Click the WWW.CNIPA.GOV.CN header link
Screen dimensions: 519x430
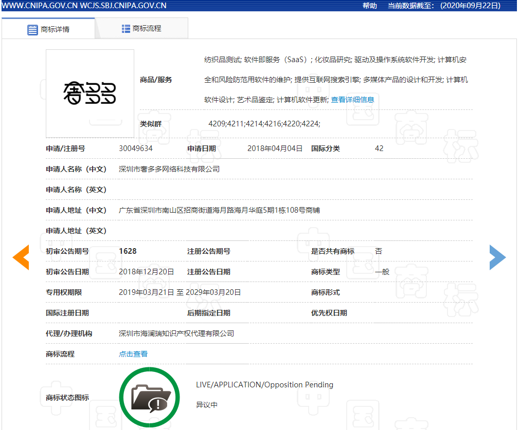point(39,6)
